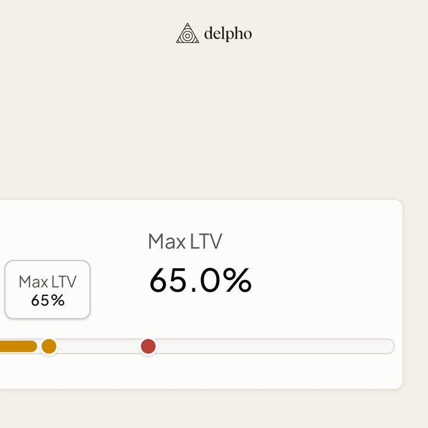Screen dimensions: 428x428
Task: Select the Max LTV 65% tooltip box
Action: (48, 289)
